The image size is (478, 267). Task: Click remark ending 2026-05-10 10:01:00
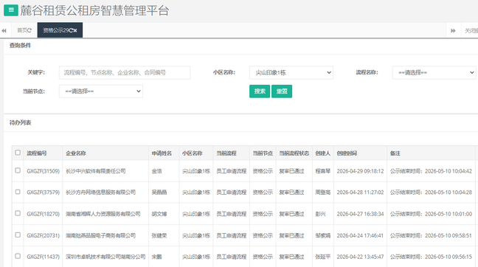431,214
